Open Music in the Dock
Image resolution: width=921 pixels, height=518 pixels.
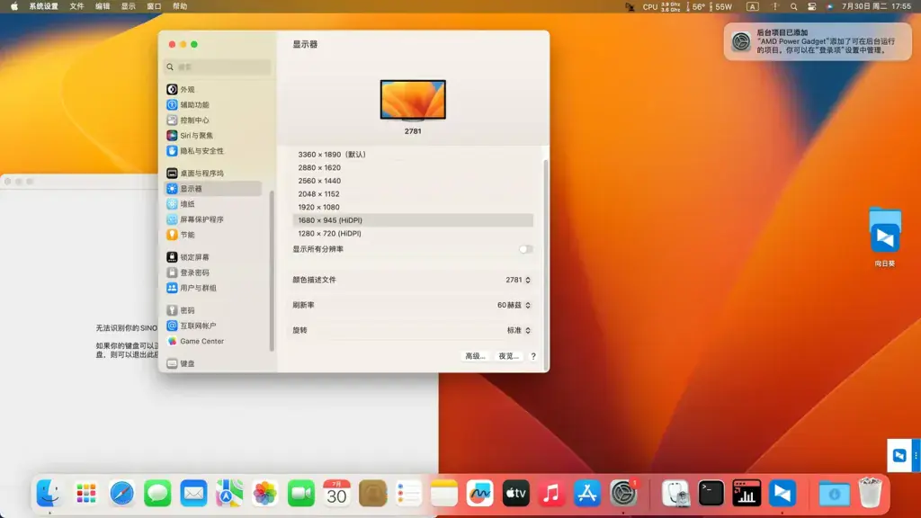(x=551, y=494)
